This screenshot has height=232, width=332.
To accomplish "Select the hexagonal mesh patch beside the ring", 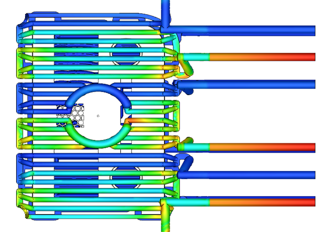I will 72,115.
